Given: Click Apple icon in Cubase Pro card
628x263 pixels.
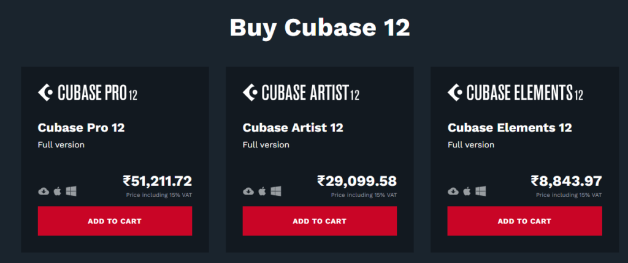Looking at the screenshot, I should [x=58, y=191].
